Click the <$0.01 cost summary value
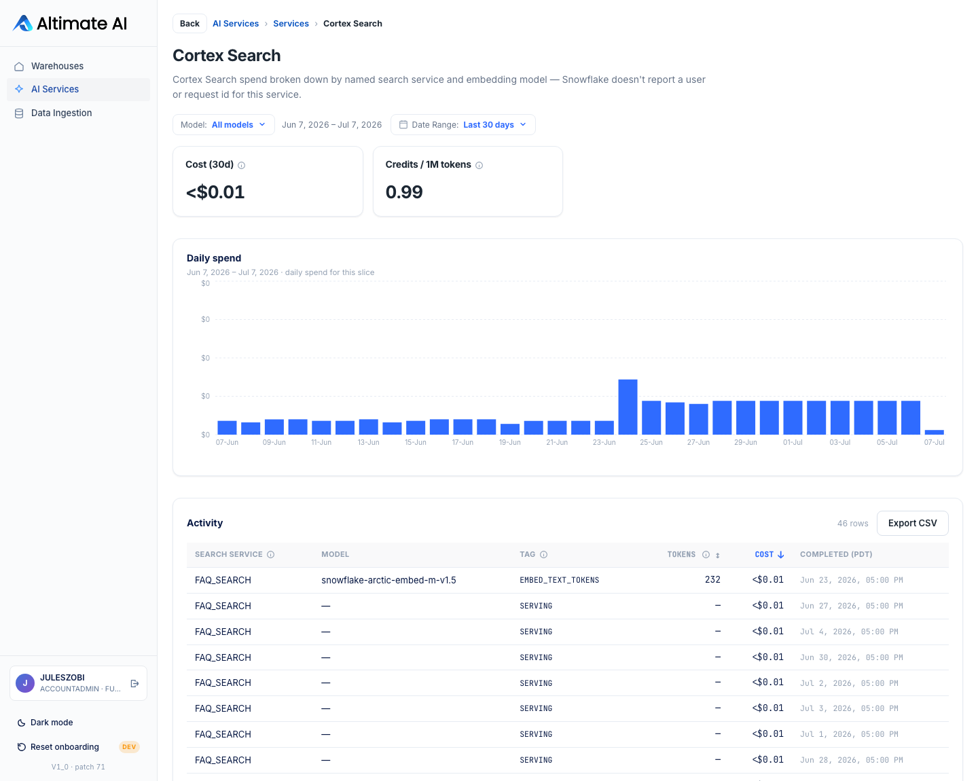The width and height of the screenshot is (978, 781). point(215,192)
